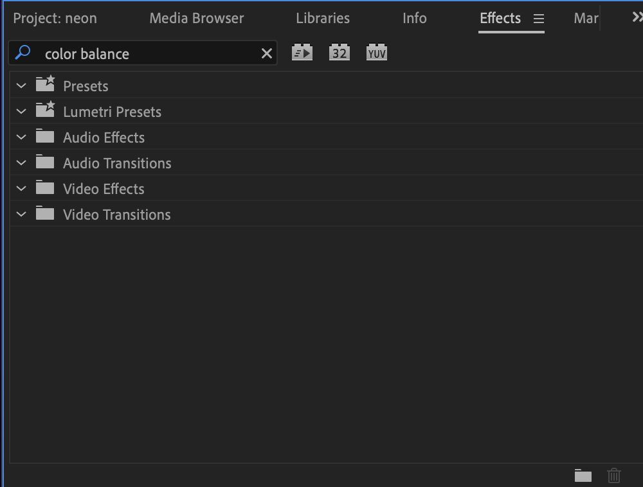Open the Libraries tab
The image size is (643, 487).
[323, 18]
